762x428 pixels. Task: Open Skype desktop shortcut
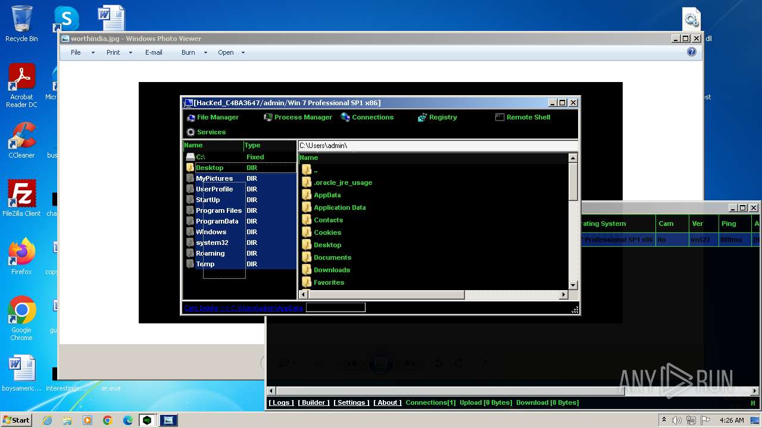click(66, 19)
